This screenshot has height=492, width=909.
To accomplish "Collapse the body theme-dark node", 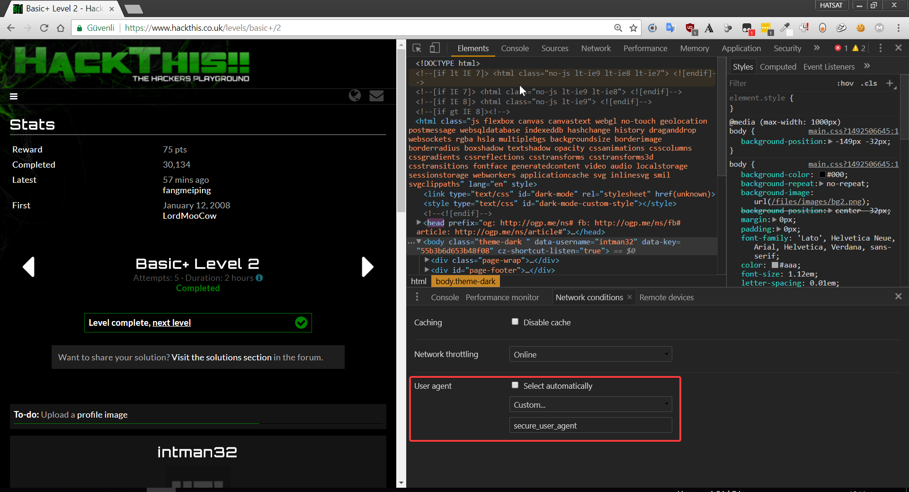I will point(419,242).
